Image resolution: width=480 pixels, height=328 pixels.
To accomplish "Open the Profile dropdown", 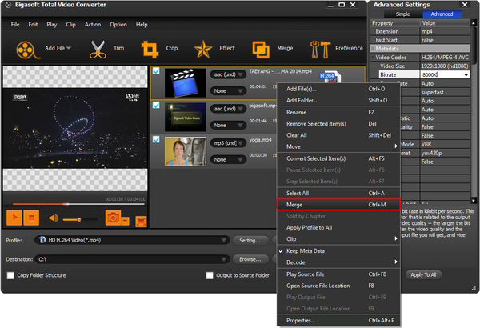I will coord(224,240).
